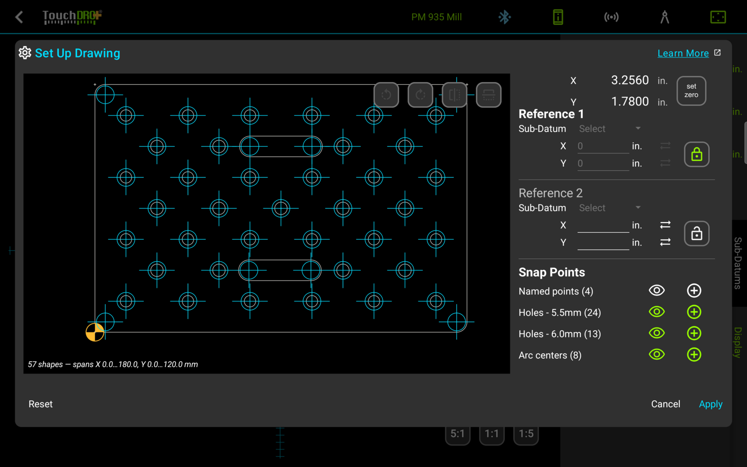Click the Apply button

click(x=711, y=404)
